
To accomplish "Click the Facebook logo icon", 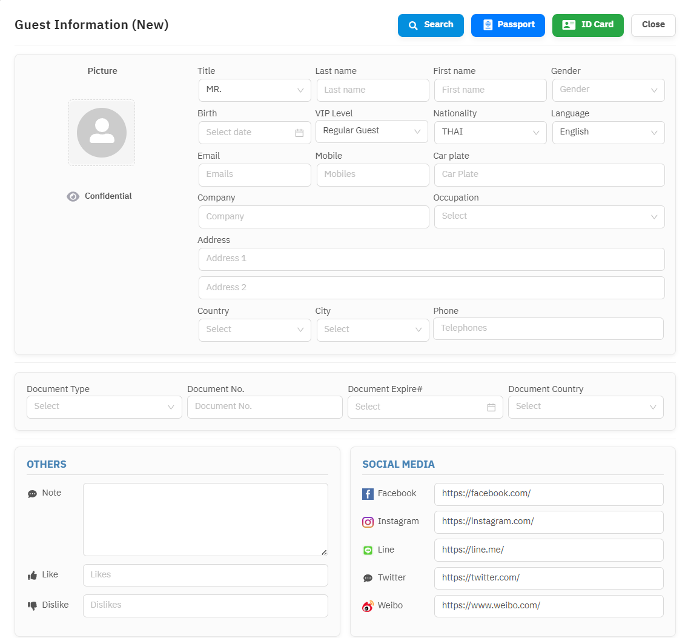I will click(368, 494).
